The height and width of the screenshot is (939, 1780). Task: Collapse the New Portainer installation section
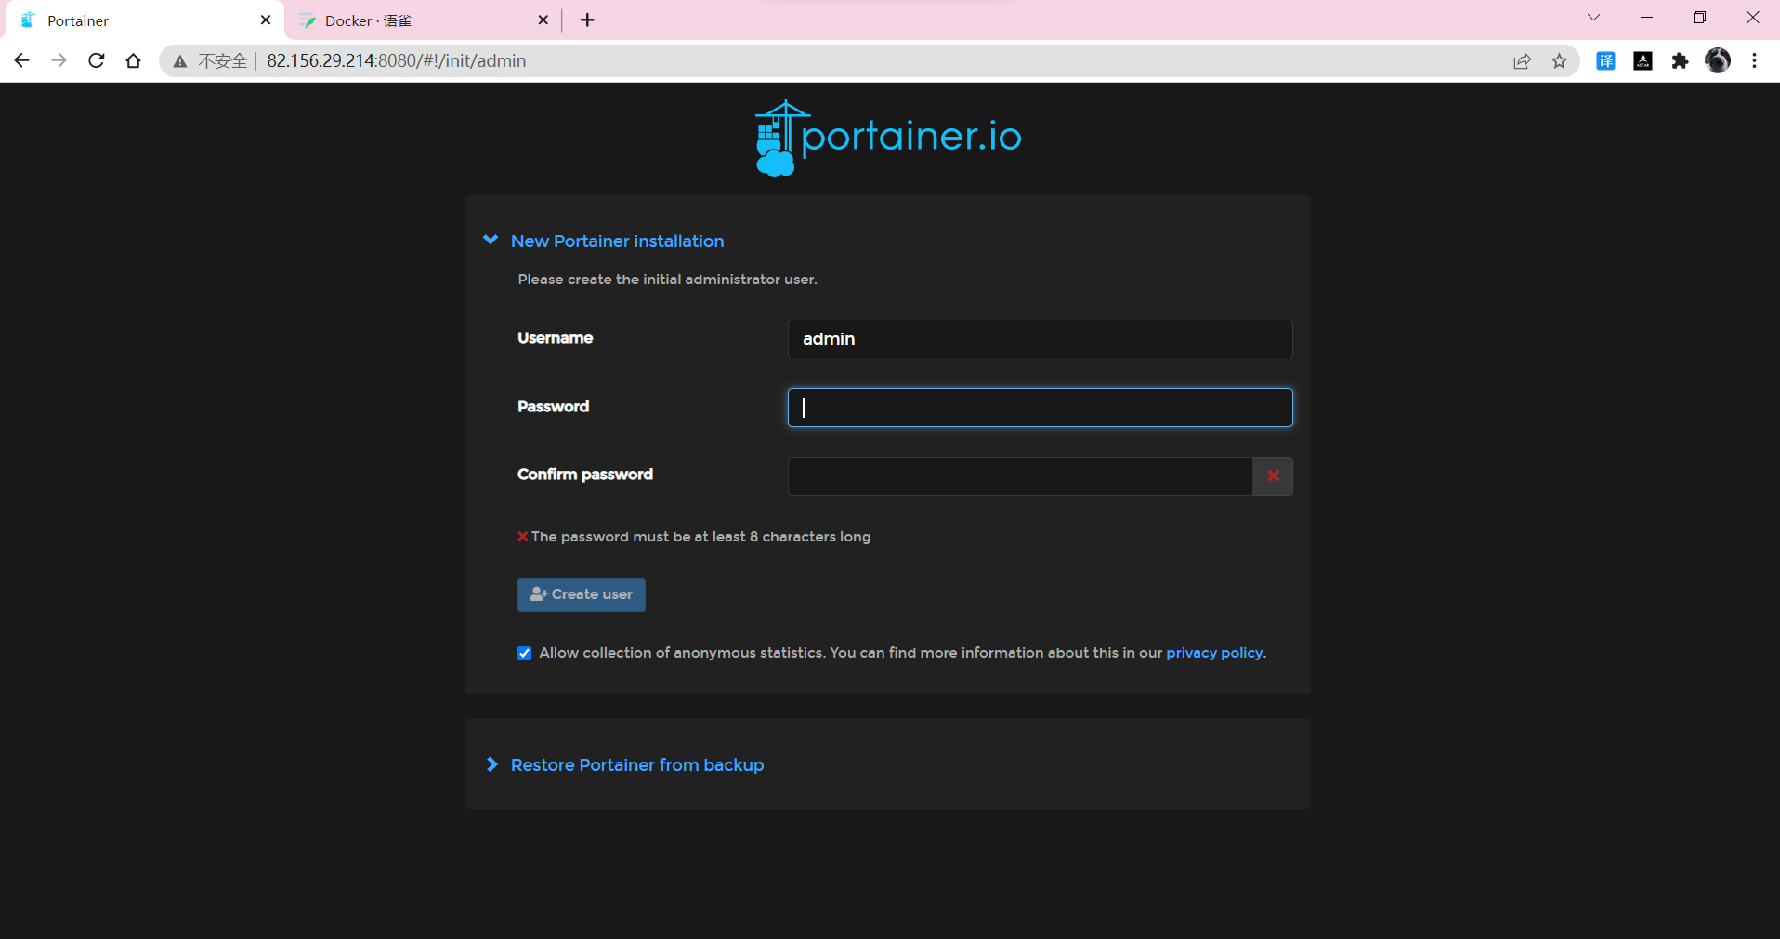point(491,240)
